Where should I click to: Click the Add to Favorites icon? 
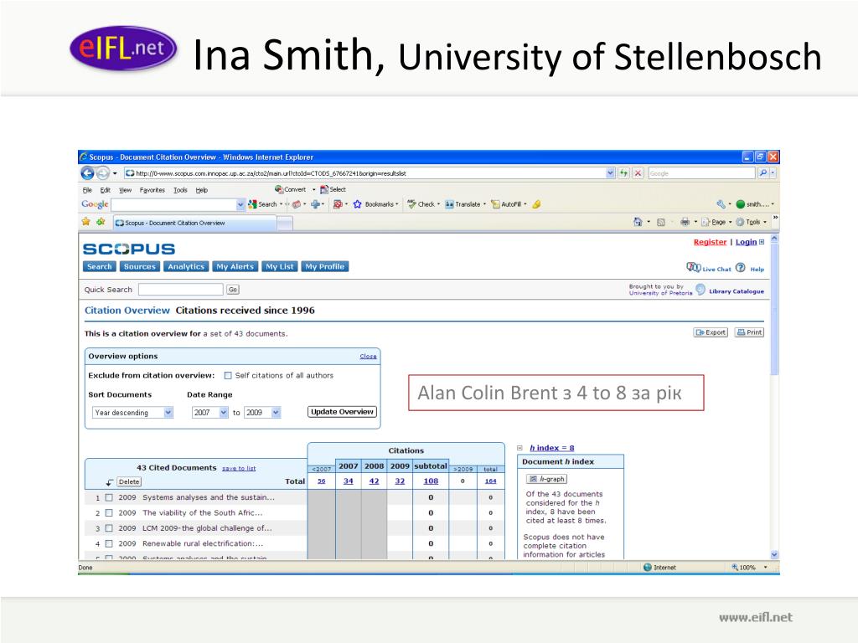(x=101, y=222)
